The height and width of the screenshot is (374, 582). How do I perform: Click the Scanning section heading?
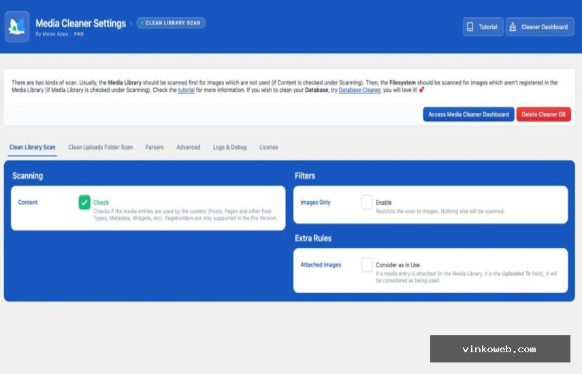click(x=27, y=175)
